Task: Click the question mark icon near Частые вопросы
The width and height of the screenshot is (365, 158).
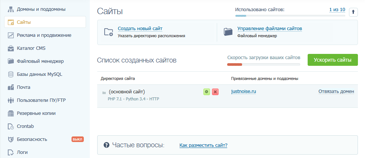Action: point(107,145)
